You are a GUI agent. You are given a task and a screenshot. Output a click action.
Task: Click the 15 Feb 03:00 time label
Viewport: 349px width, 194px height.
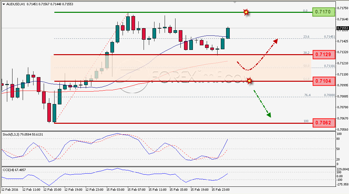pyautogui.click(x=115, y=190)
